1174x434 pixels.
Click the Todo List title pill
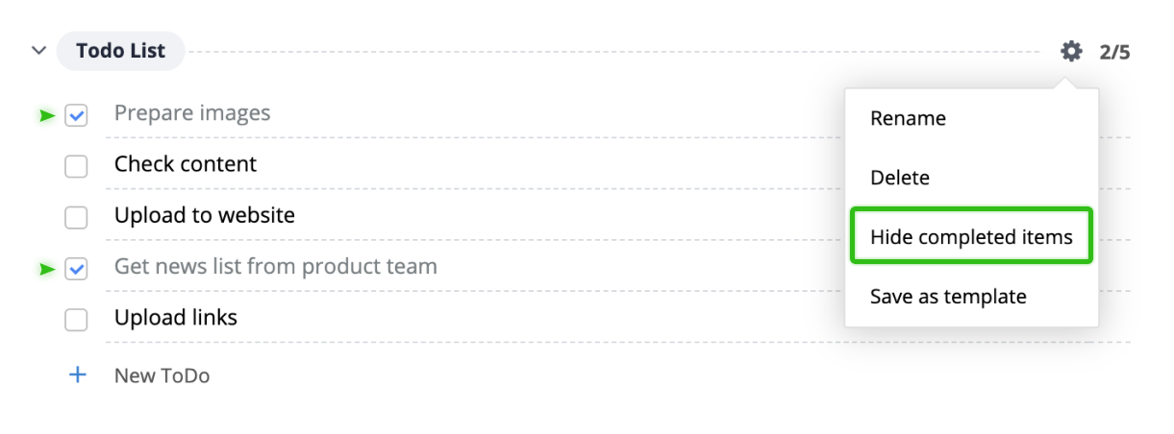(121, 51)
